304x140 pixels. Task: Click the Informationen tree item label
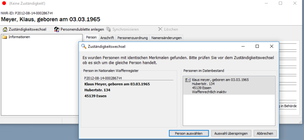(x=19, y=37)
